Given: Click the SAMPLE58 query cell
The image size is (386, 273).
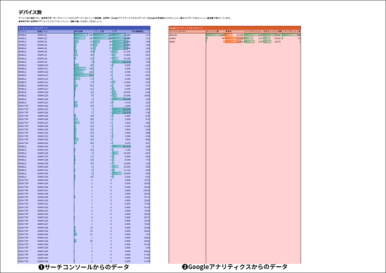Looking at the screenshot, I should (x=43, y=228).
